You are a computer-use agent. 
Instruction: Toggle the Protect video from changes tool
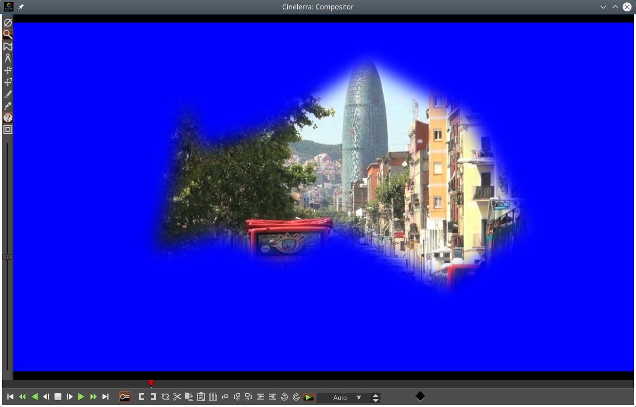tap(8, 23)
